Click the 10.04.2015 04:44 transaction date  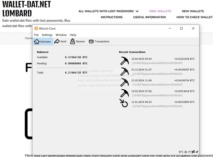(x=141, y=59)
